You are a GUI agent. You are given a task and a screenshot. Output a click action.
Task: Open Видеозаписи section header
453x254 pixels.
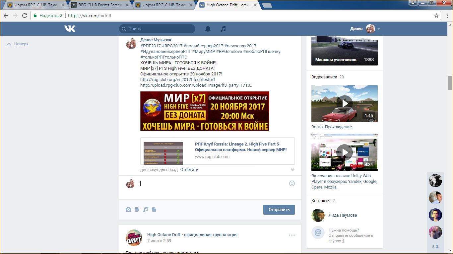pos(324,77)
